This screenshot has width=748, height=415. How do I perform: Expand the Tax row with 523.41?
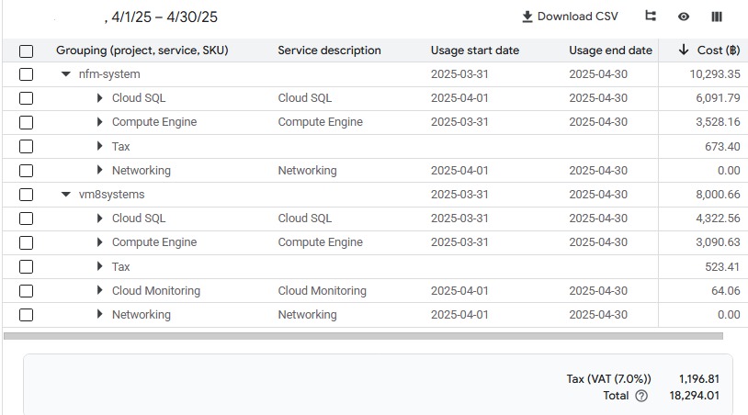click(x=99, y=266)
